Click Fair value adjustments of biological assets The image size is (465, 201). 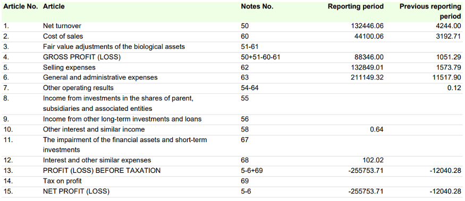pyautogui.click(x=114, y=47)
